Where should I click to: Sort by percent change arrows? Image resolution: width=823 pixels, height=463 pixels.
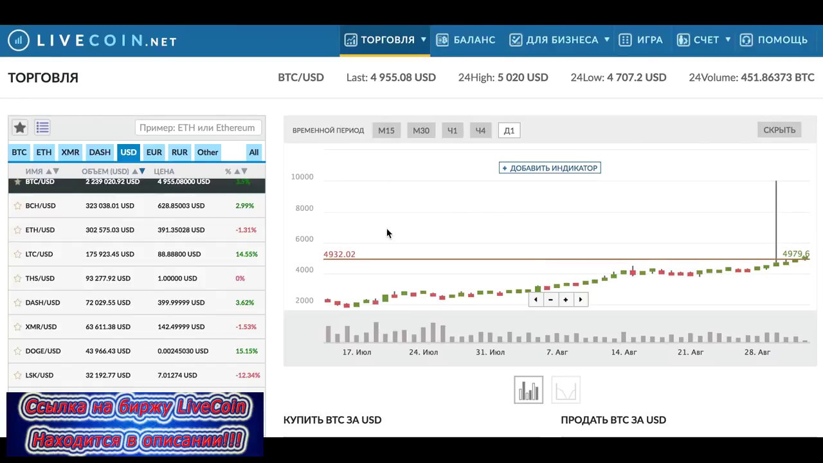tap(240, 172)
